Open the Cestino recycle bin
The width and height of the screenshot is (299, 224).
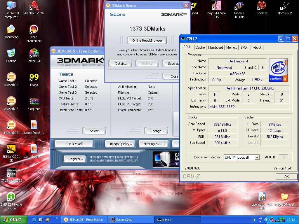[11, 54]
